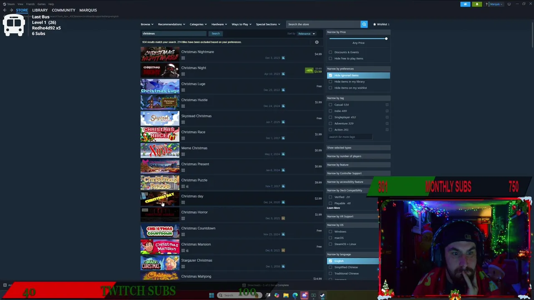Switch to the COMMUNITY tab

(x=63, y=10)
